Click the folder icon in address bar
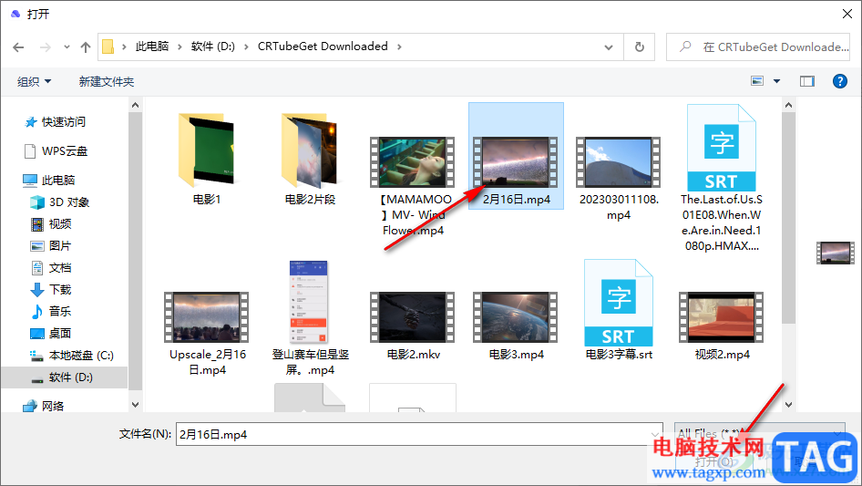This screenshot has width=862, height=486. tap(108, 47)
